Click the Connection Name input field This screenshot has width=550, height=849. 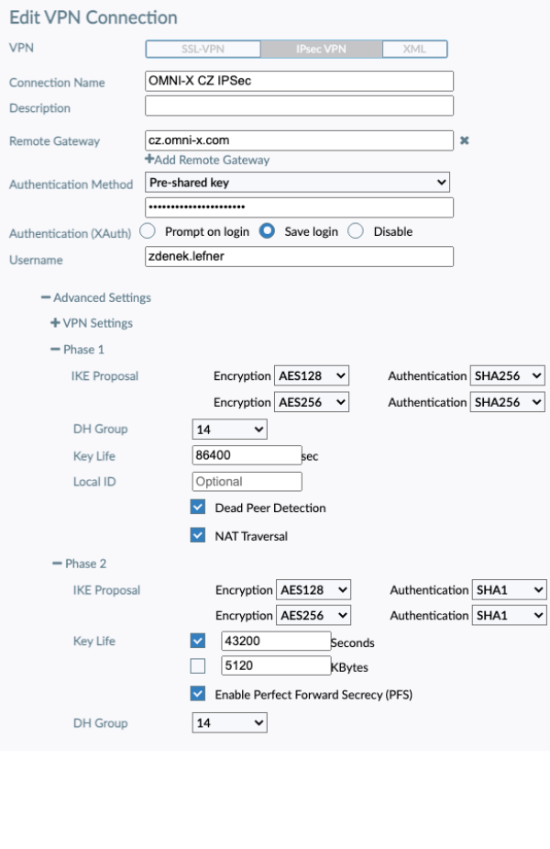[299, 81]
